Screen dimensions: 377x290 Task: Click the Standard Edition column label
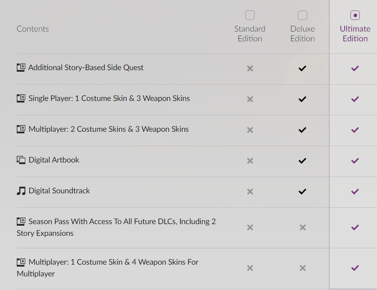250,34
